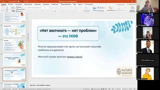The width and height of the screenshot is (160, 90).
Task: Click accessibility check in status bar
Action: click(35, 89)
